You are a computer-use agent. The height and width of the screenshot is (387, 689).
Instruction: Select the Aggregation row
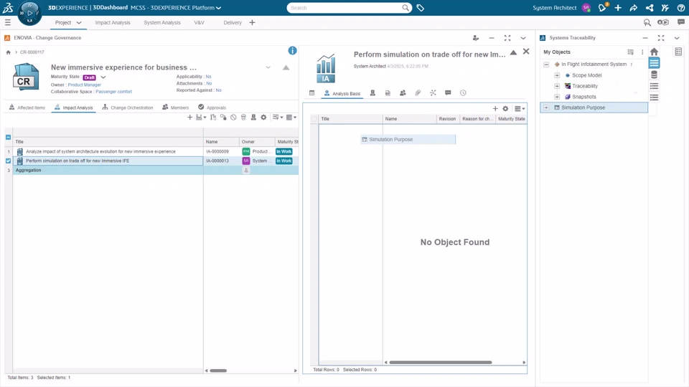coord(108,171)
